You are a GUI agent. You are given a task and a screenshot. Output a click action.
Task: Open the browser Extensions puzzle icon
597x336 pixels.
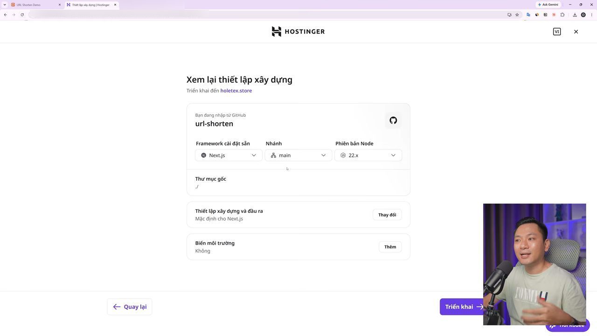click(562, 14)
